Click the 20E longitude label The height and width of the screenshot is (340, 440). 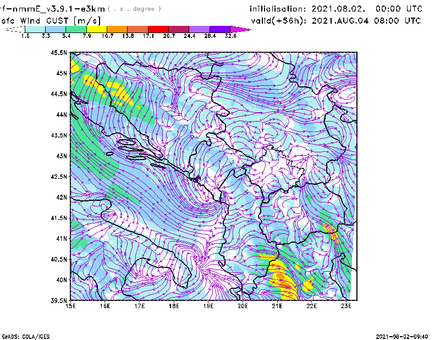(x=243, y=306)
